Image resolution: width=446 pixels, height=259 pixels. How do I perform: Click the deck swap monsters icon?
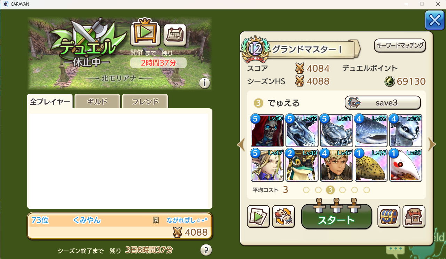[283, 217]
